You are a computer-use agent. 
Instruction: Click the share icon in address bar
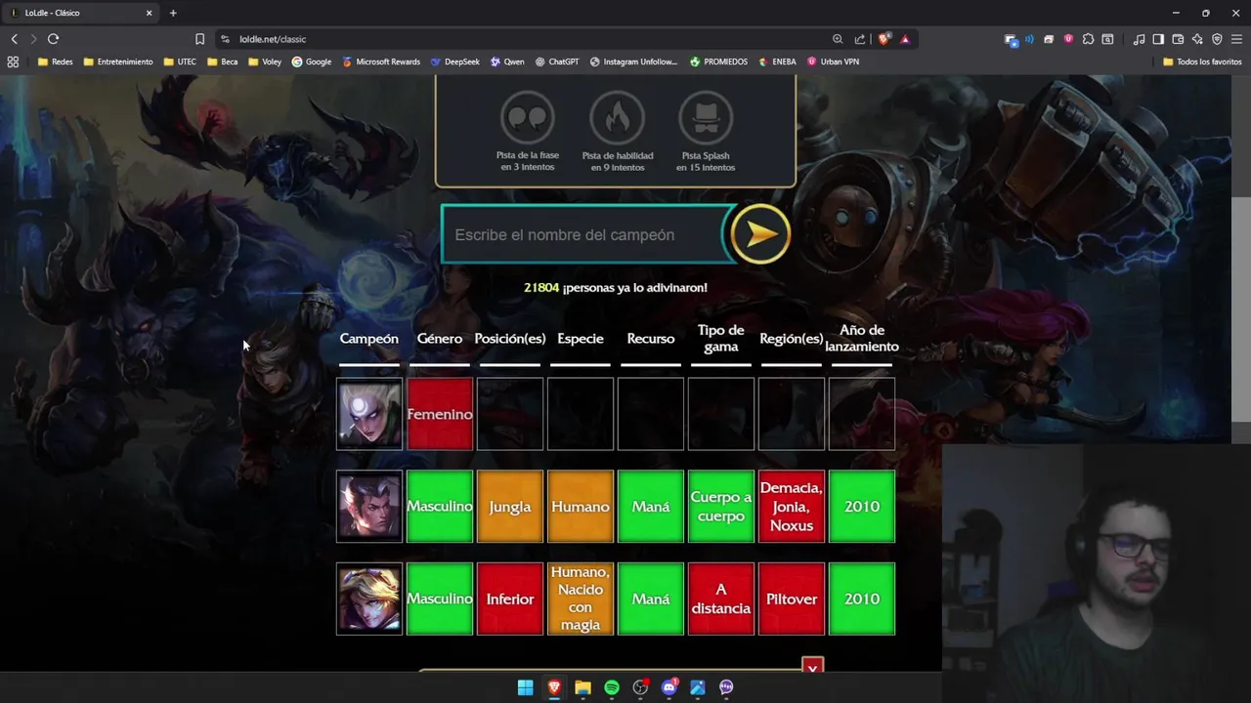pos(860,39)
